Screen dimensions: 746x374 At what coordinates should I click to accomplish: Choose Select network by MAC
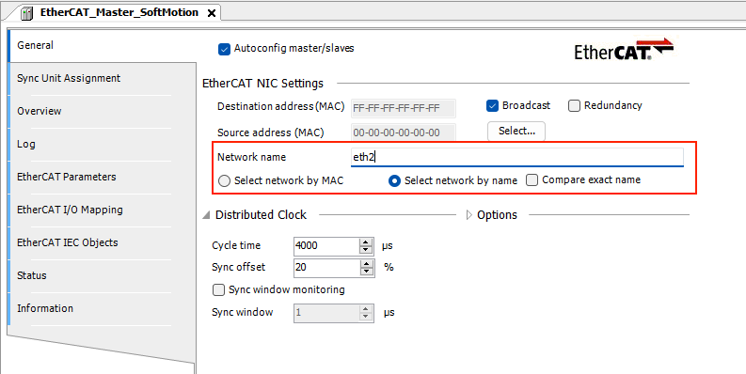[x=224, y=181]
